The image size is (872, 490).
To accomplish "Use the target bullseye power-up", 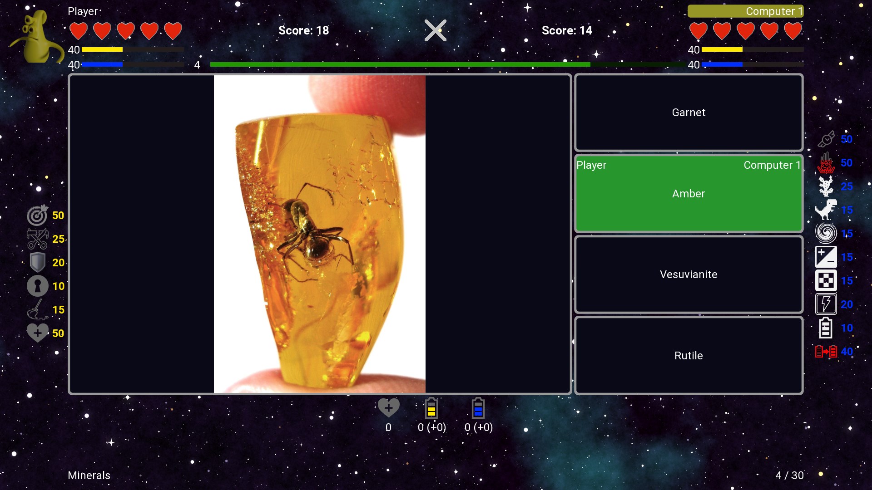I will pyautogui.click(x=37, y=216).
